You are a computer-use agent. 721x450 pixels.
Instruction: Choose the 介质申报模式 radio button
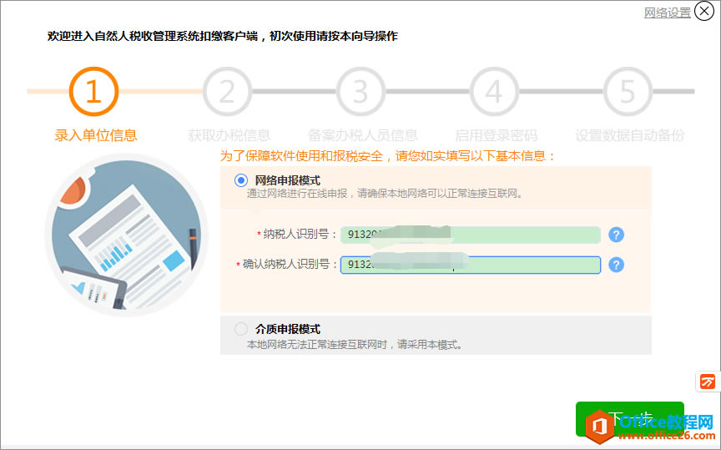(x=241, y=329)
